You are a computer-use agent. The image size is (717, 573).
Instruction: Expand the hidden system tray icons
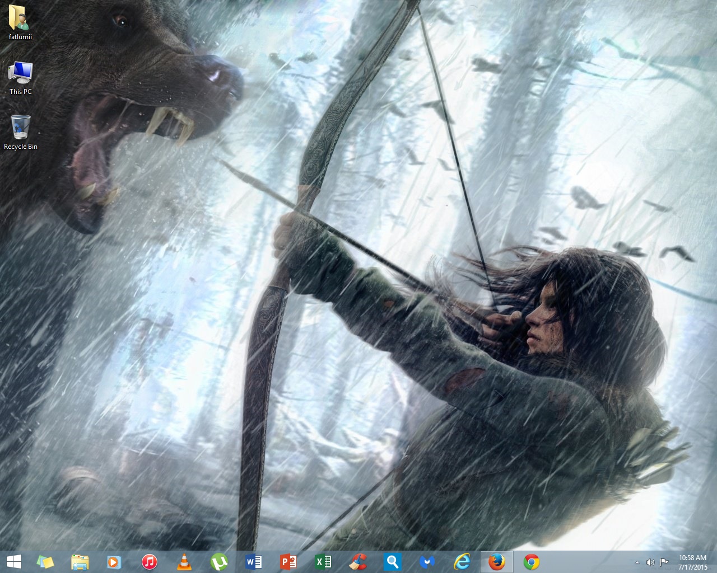(x=637, y=562)
